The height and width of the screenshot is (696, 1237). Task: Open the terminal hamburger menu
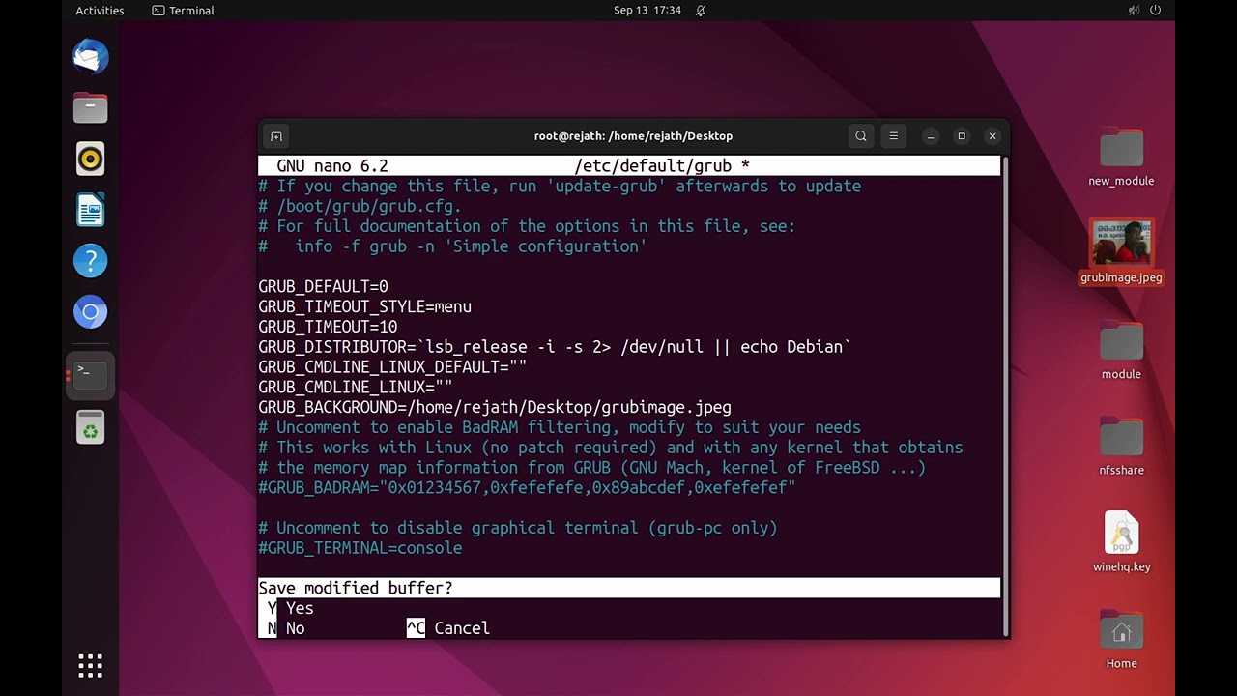pos(894,136)
